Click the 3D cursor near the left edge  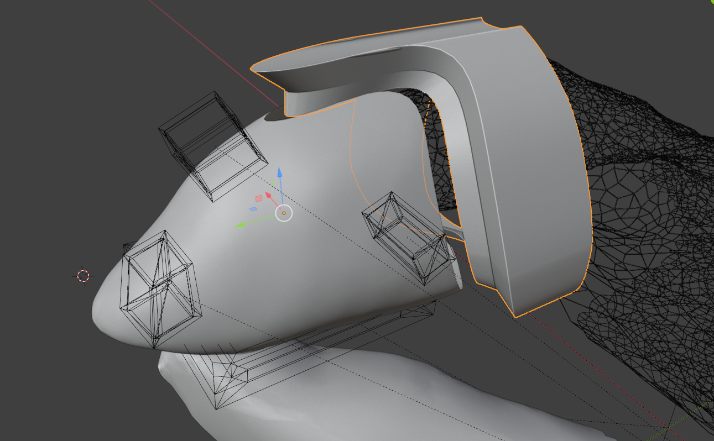coord(82,276)
